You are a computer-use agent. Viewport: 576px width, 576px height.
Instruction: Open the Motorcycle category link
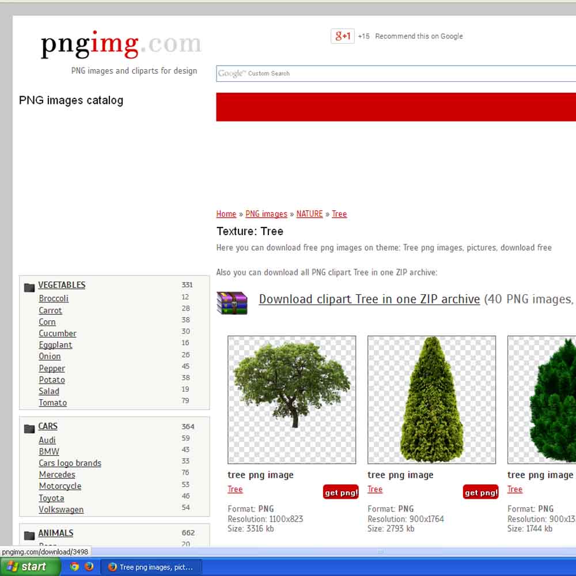point(60,486)
